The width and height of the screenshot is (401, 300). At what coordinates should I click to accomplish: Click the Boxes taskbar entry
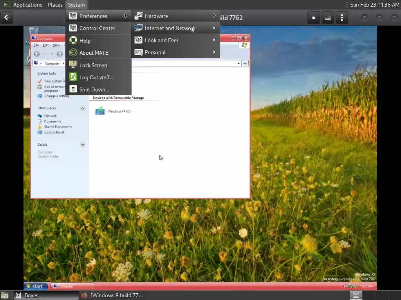pyautogui.click(x=45, y=295)
